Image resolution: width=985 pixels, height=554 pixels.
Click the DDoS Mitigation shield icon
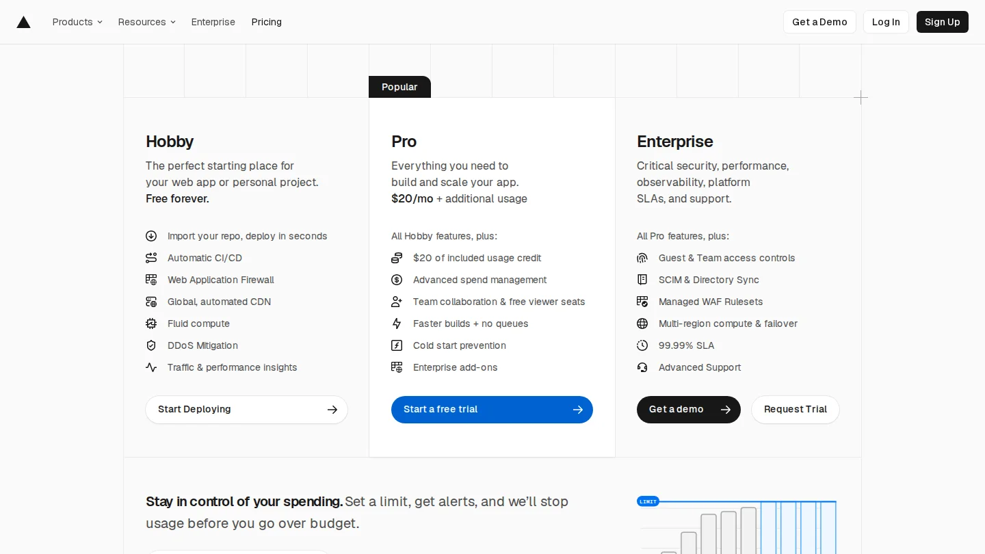151,345
